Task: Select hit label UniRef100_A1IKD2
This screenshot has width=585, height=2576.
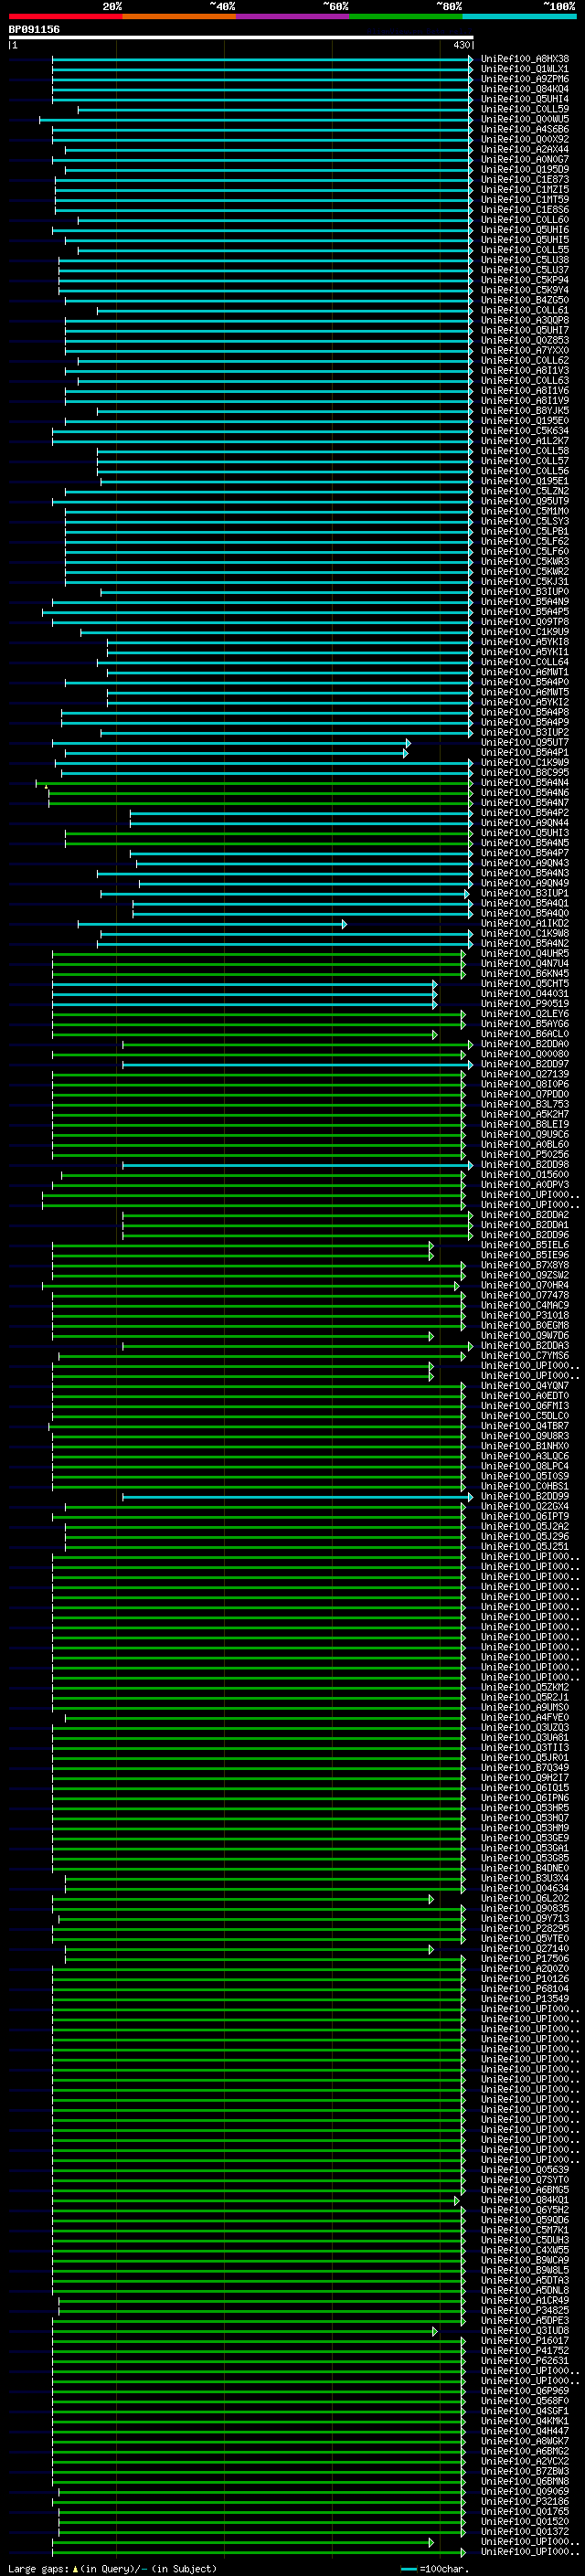Action: click(525, 924)
